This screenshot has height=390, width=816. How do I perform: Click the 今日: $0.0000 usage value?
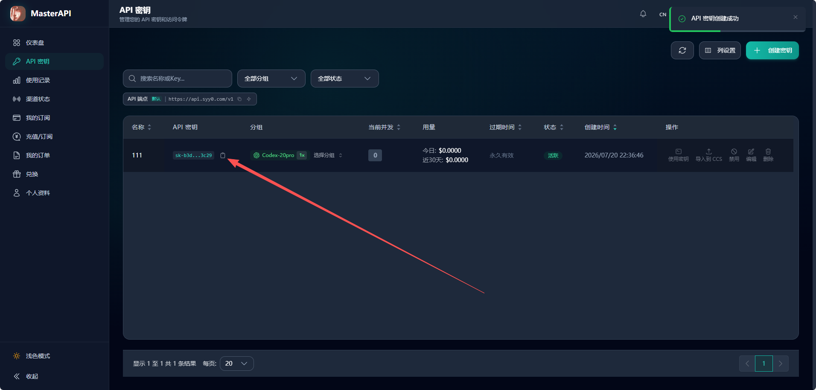coord(442,151)
